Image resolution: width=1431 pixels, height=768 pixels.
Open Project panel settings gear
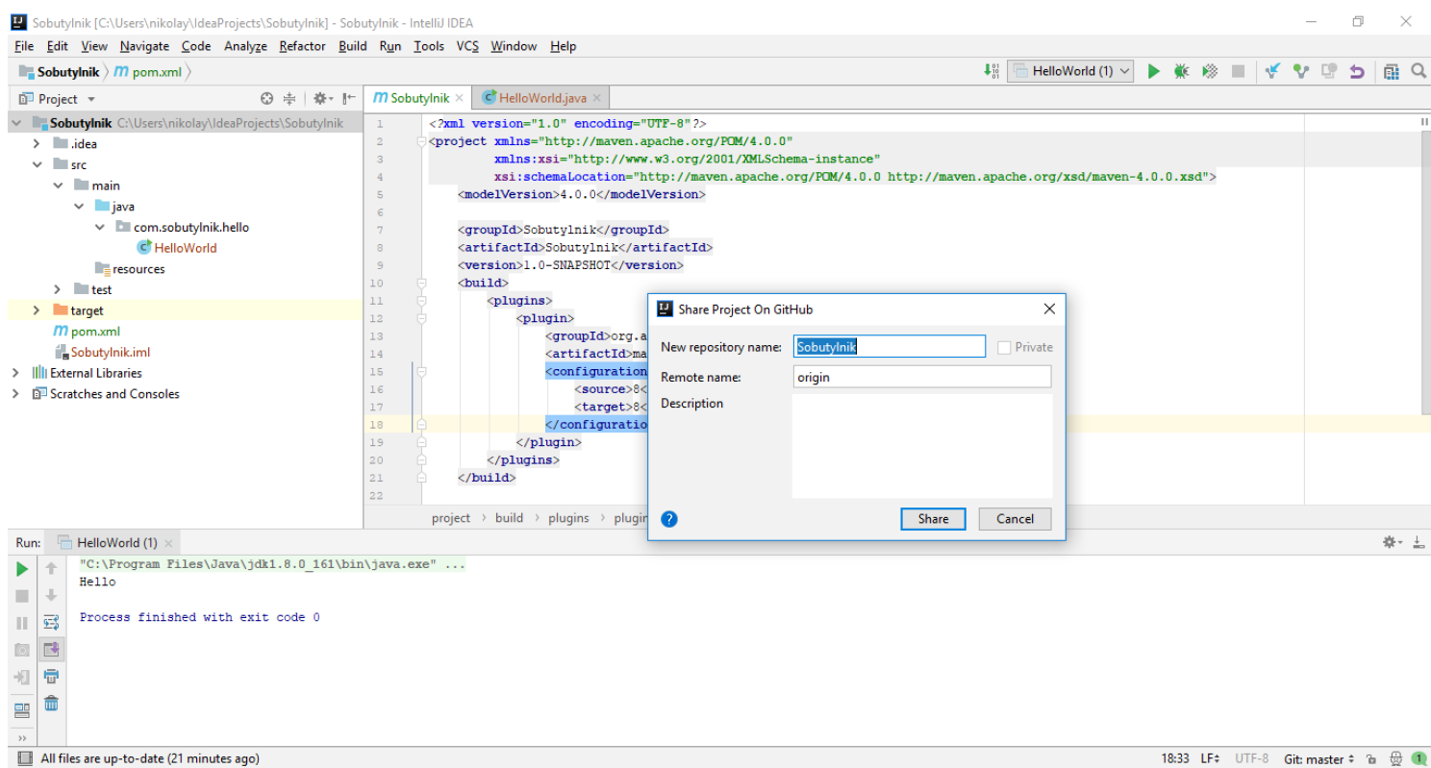pyautogui.click(x=321, y=99)
